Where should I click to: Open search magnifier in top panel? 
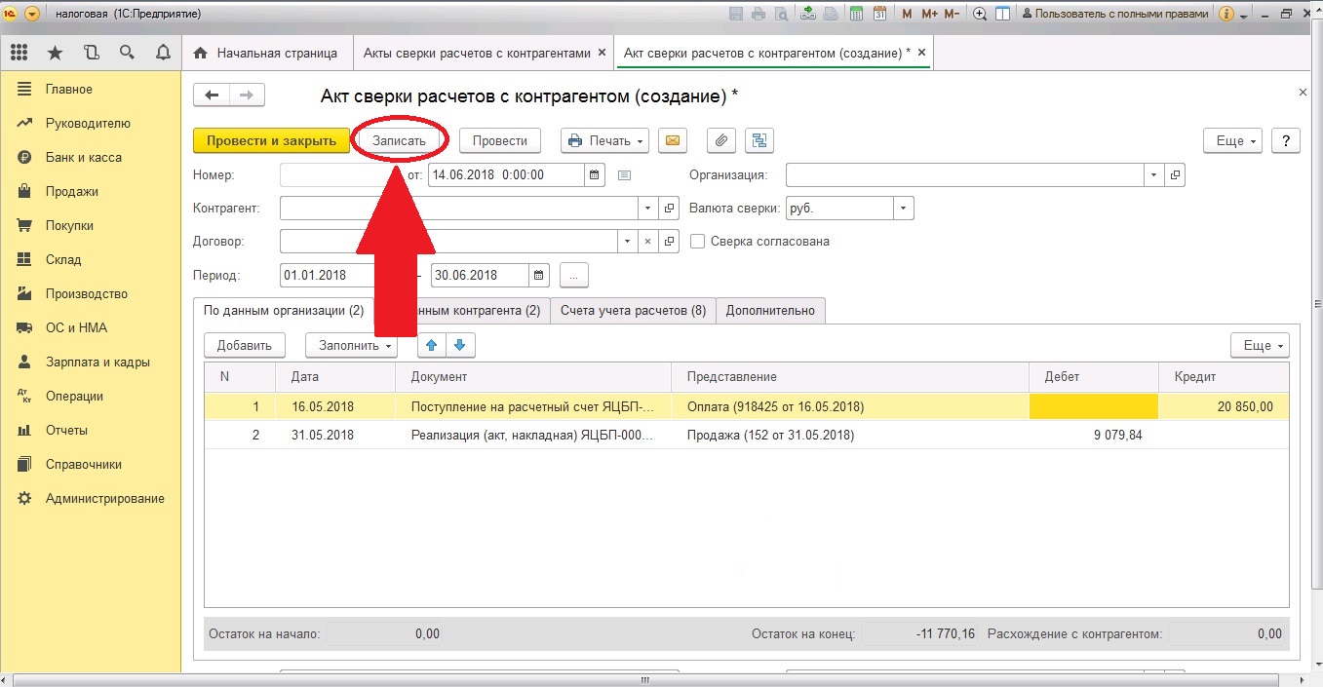[x=127, y=53]
